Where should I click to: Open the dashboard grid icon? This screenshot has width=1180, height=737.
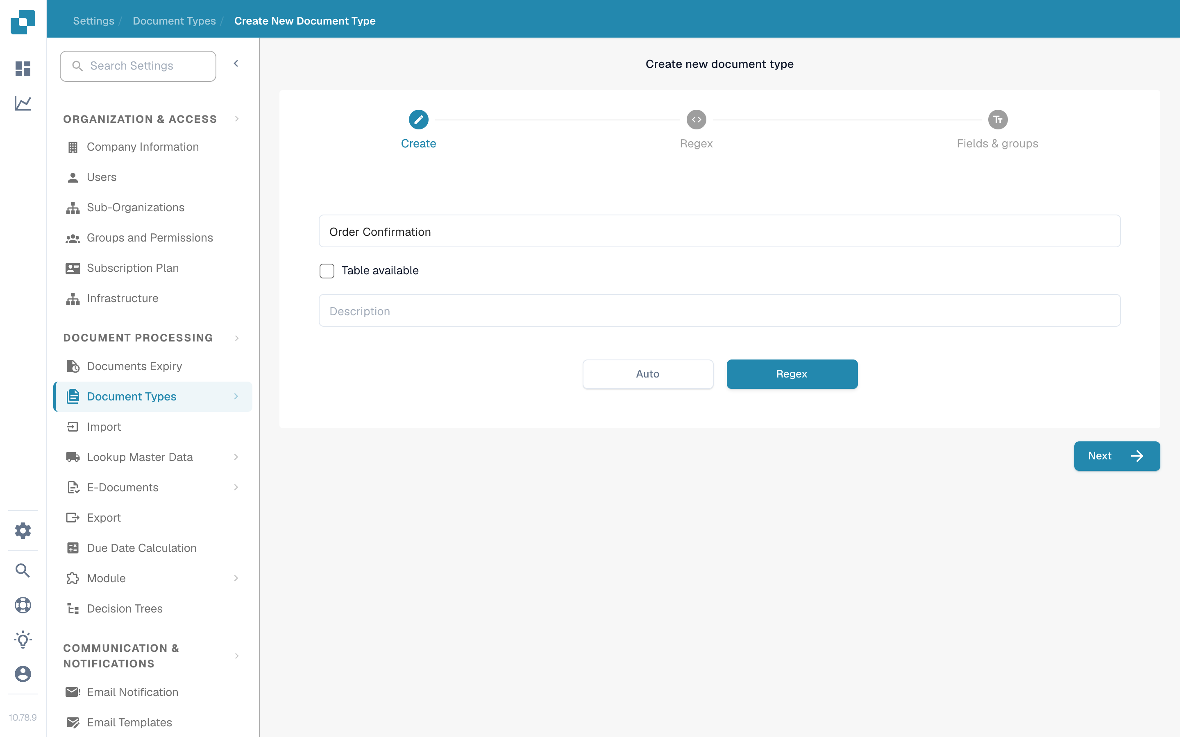point(23,69)
